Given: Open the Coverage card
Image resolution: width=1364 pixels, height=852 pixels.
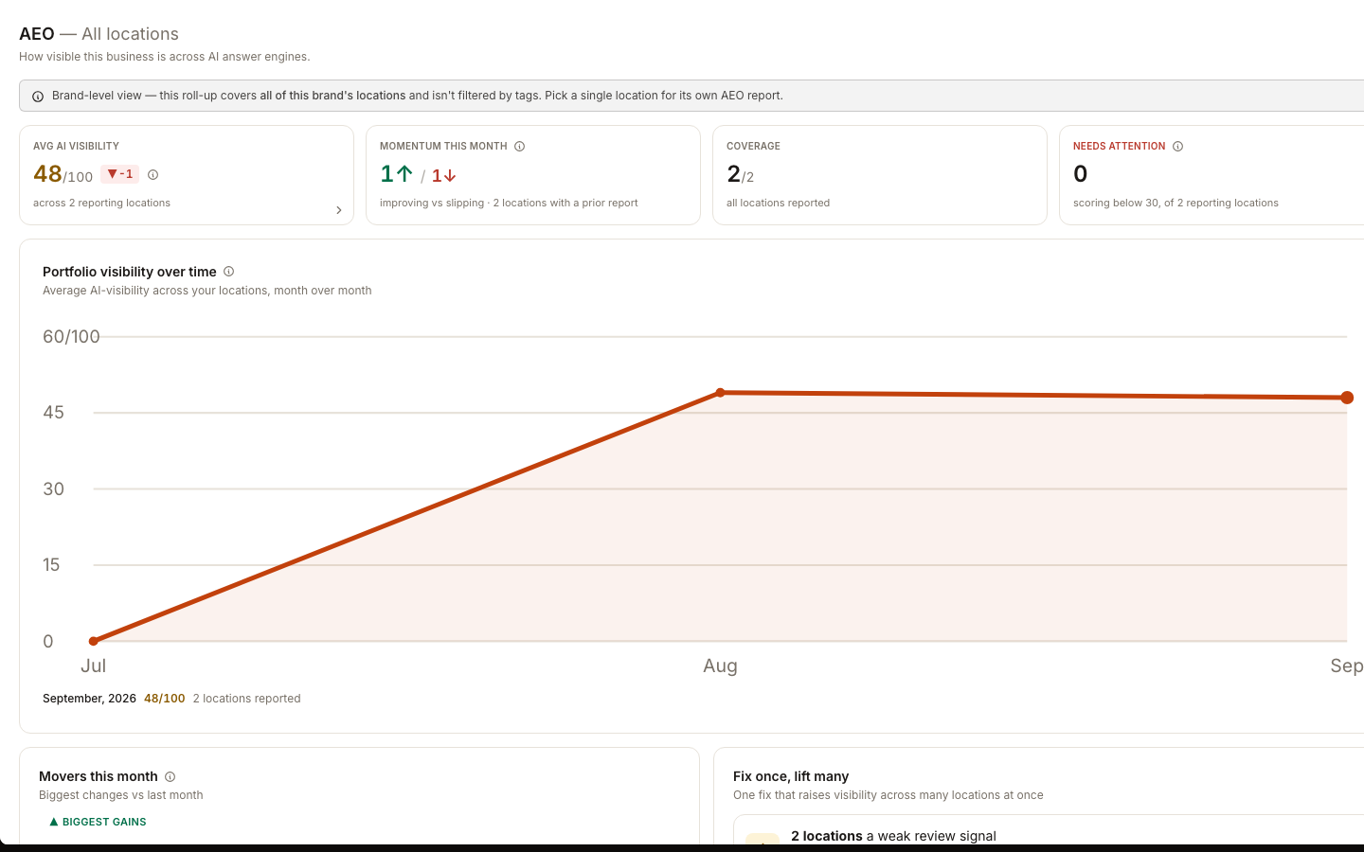Looking at the screenshot, I should 880,175.
